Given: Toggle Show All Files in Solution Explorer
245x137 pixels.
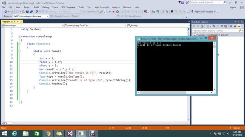Looking at the screenshot, I should (225, 26).
